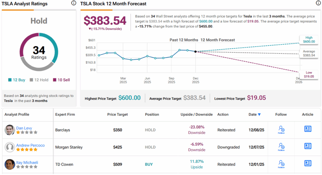
Task: Click info icon beside 12 Month Forecast
Action: point(318,3)
